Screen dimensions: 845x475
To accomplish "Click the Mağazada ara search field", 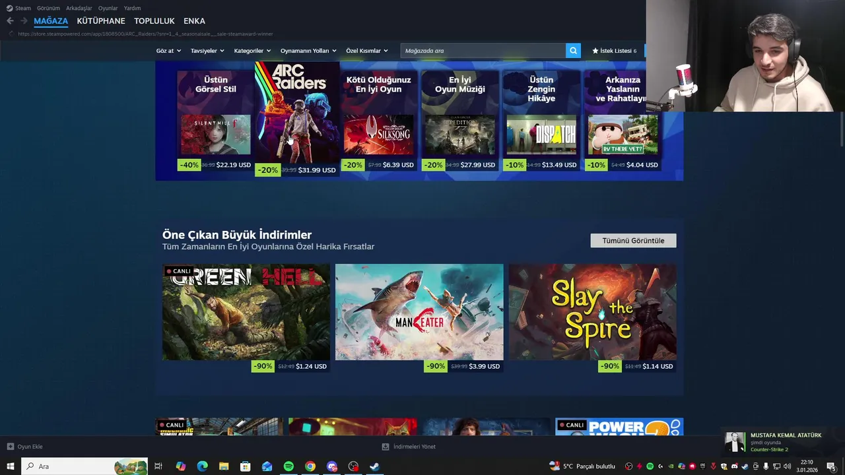I will click(x=483, y=51).
